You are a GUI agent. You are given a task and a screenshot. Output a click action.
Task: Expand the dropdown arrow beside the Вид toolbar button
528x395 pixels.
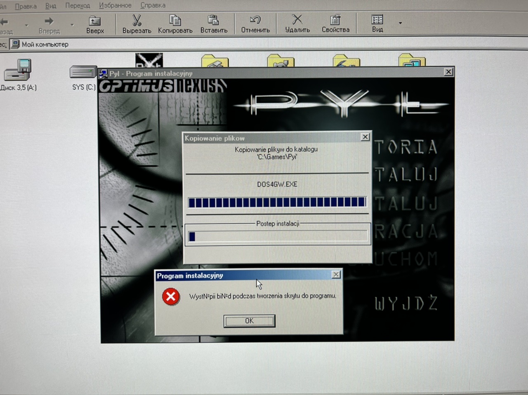click(x=400, y=23)
